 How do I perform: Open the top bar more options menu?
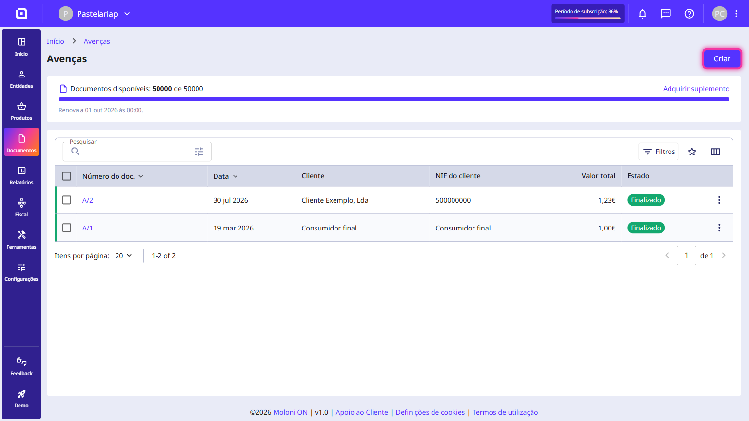tap(736, 14)
